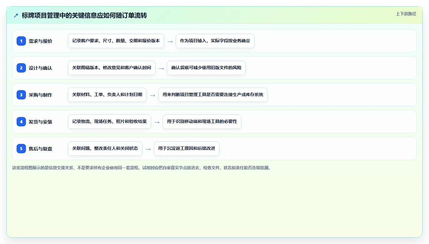
Task: Click the step 3 number badge
Action: (x=21, y=95)
